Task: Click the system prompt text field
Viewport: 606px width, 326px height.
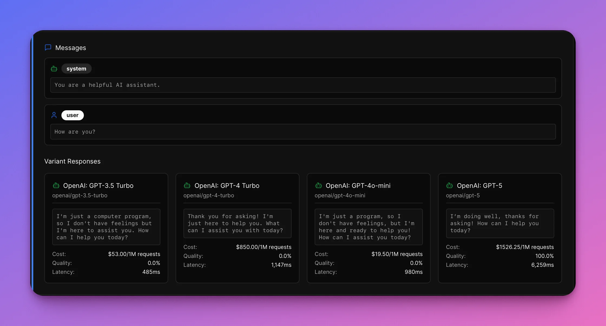Action: 303,85
